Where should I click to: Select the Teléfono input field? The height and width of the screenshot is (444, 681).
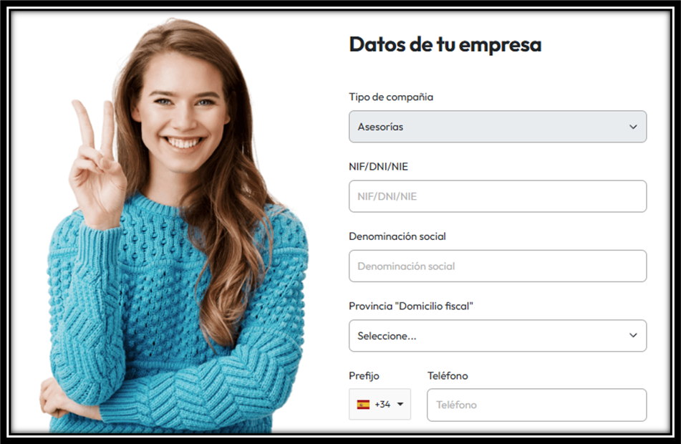[537, 405]
